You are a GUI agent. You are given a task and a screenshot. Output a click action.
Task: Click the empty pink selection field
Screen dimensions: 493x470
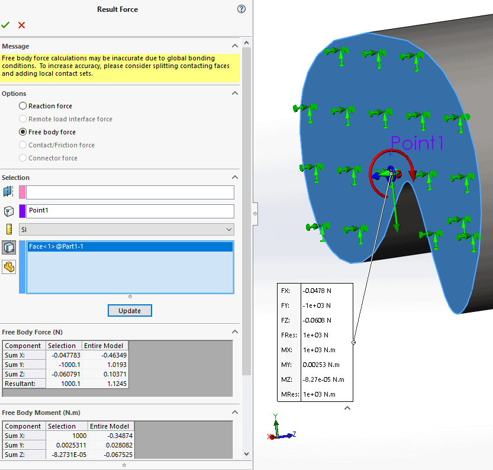pos(130,192)
